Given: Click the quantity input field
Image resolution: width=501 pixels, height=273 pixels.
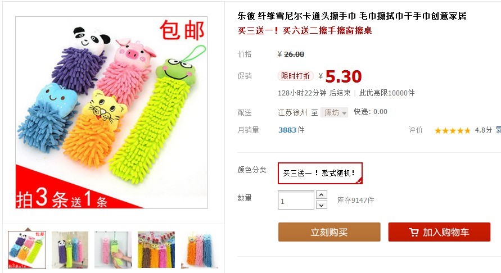Looking at the screenshot, I should (x=296, y=200).
